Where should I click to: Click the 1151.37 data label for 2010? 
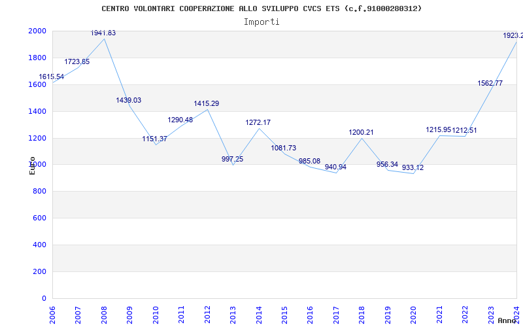(x=155, y=139)
